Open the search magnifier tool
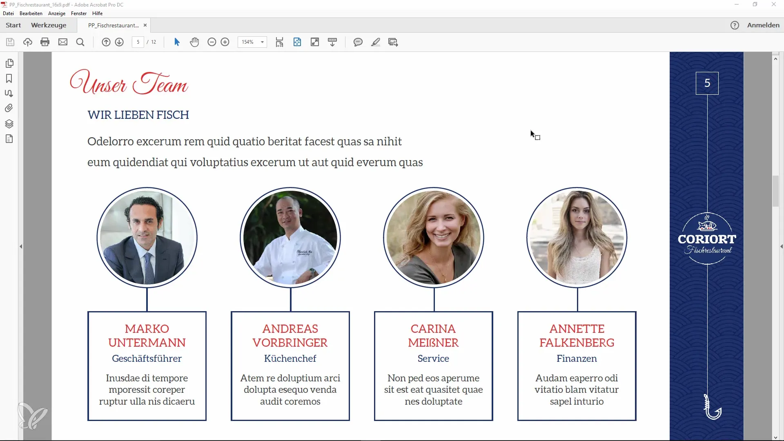 (x=80, y=42)
